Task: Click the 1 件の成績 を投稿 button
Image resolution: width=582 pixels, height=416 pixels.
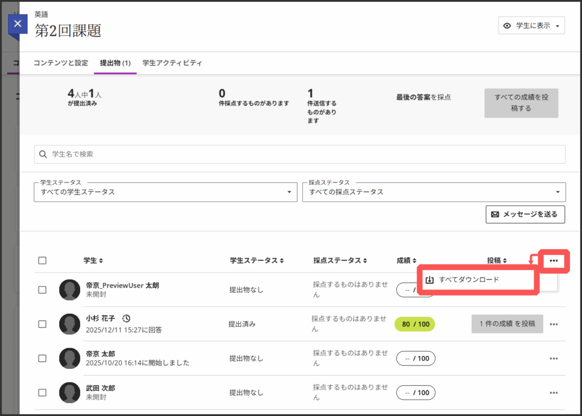Action: coord(507,323)
